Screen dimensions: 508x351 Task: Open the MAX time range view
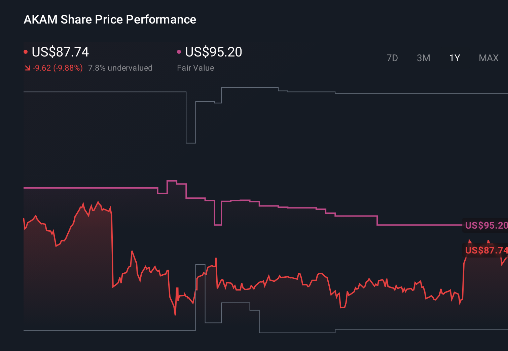point(488,58)
